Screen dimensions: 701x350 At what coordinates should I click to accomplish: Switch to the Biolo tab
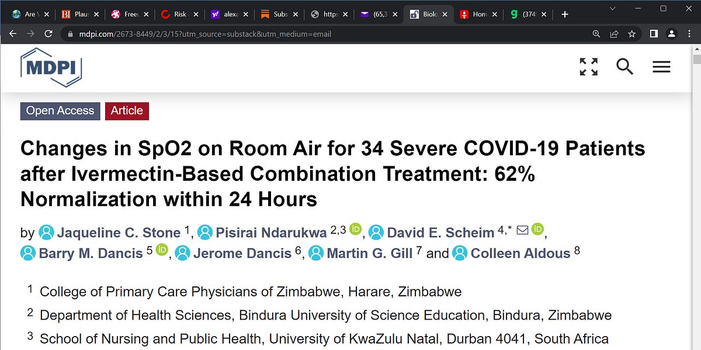pyautogui.click(x=429, y=13)
